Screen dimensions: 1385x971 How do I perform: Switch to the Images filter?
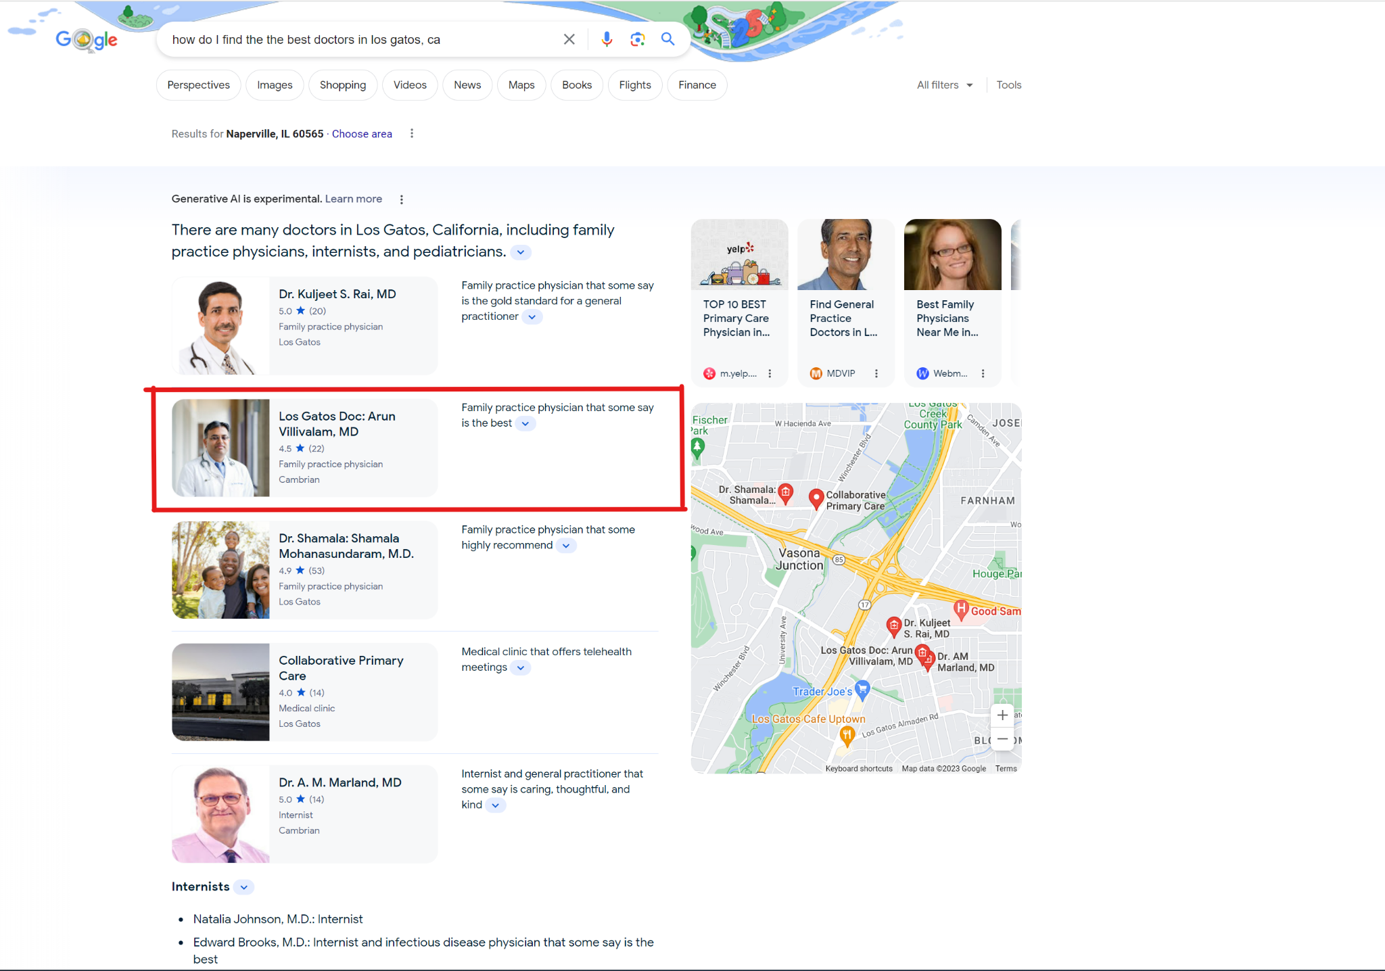[x=275, y=85]
